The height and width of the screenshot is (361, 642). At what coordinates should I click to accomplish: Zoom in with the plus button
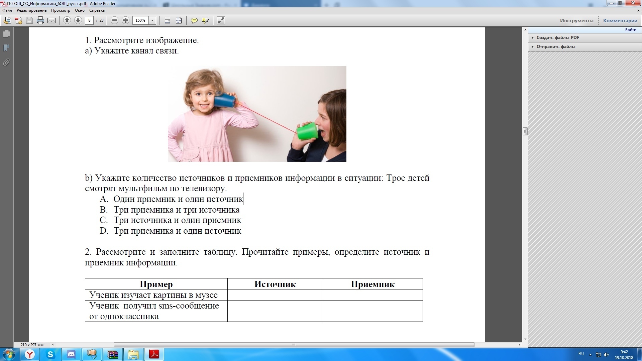coord(125,20)
